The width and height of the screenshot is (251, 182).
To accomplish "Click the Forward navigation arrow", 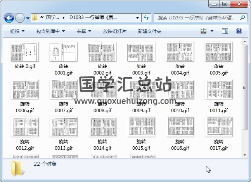I will click(20, 18).
